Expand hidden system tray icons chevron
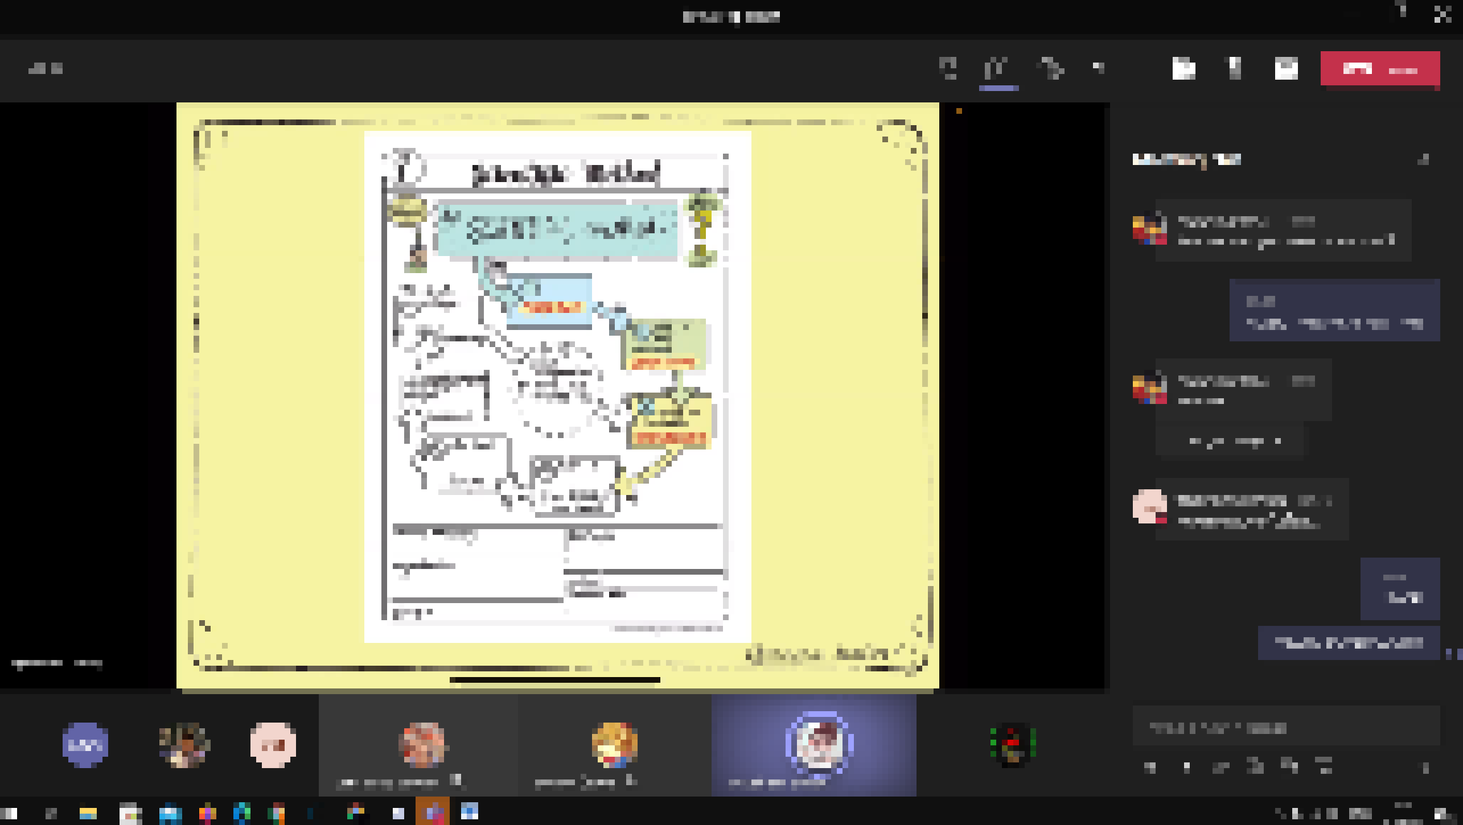 point(1280,813)
